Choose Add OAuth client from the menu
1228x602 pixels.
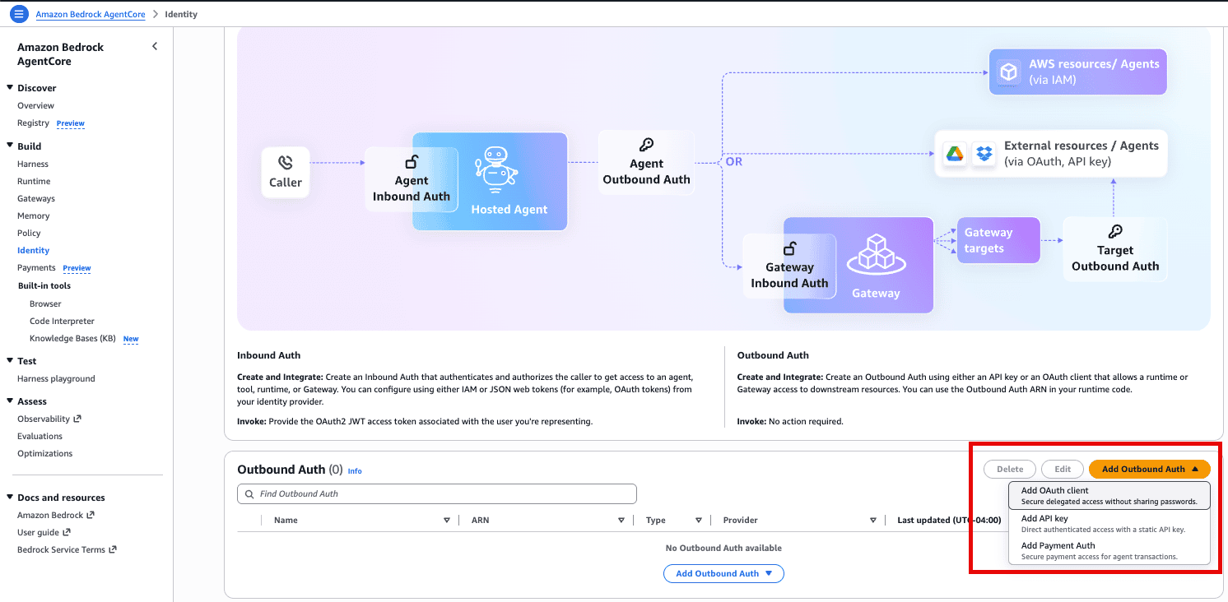[1109, 495]
